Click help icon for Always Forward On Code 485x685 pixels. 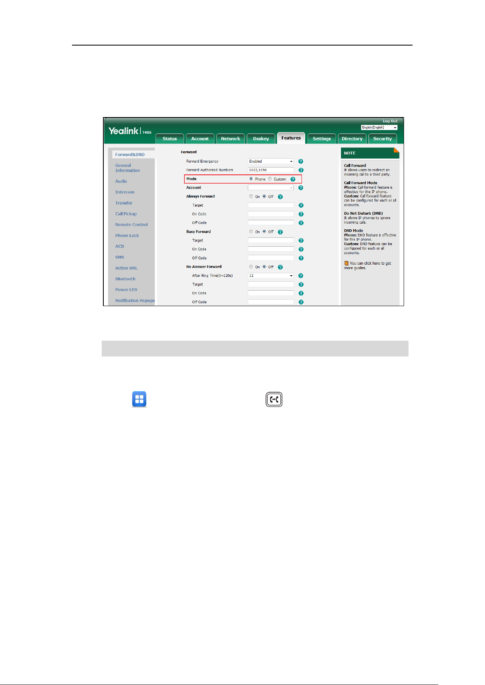(301, 214)
